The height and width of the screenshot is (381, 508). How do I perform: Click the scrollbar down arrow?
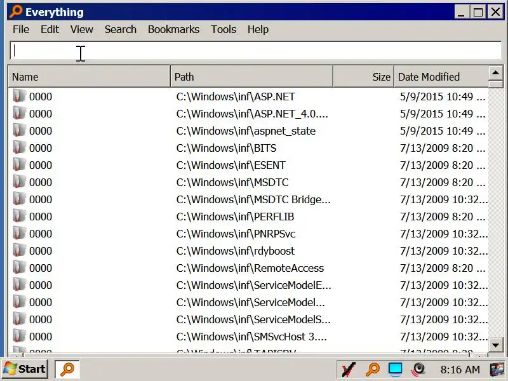pyautogui.click(x=495, y=345)
